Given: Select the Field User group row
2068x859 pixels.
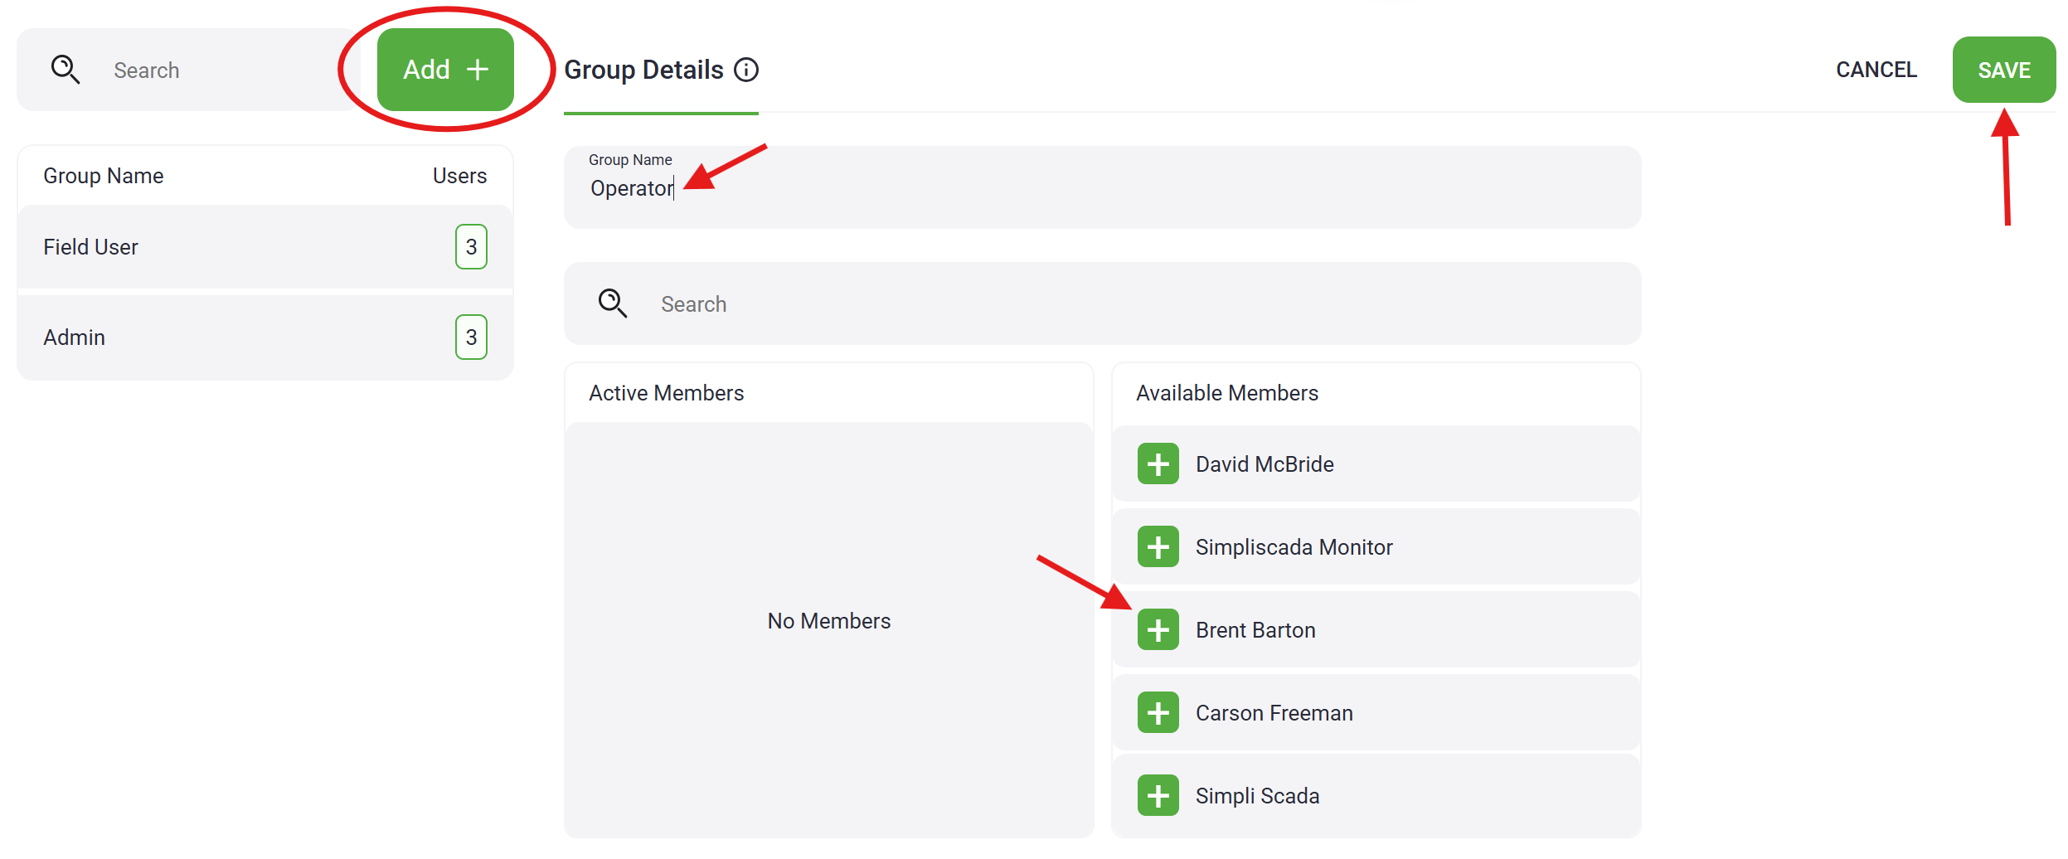Looking at the screenshot, I should pyautogui.click(x=232, y=247).
